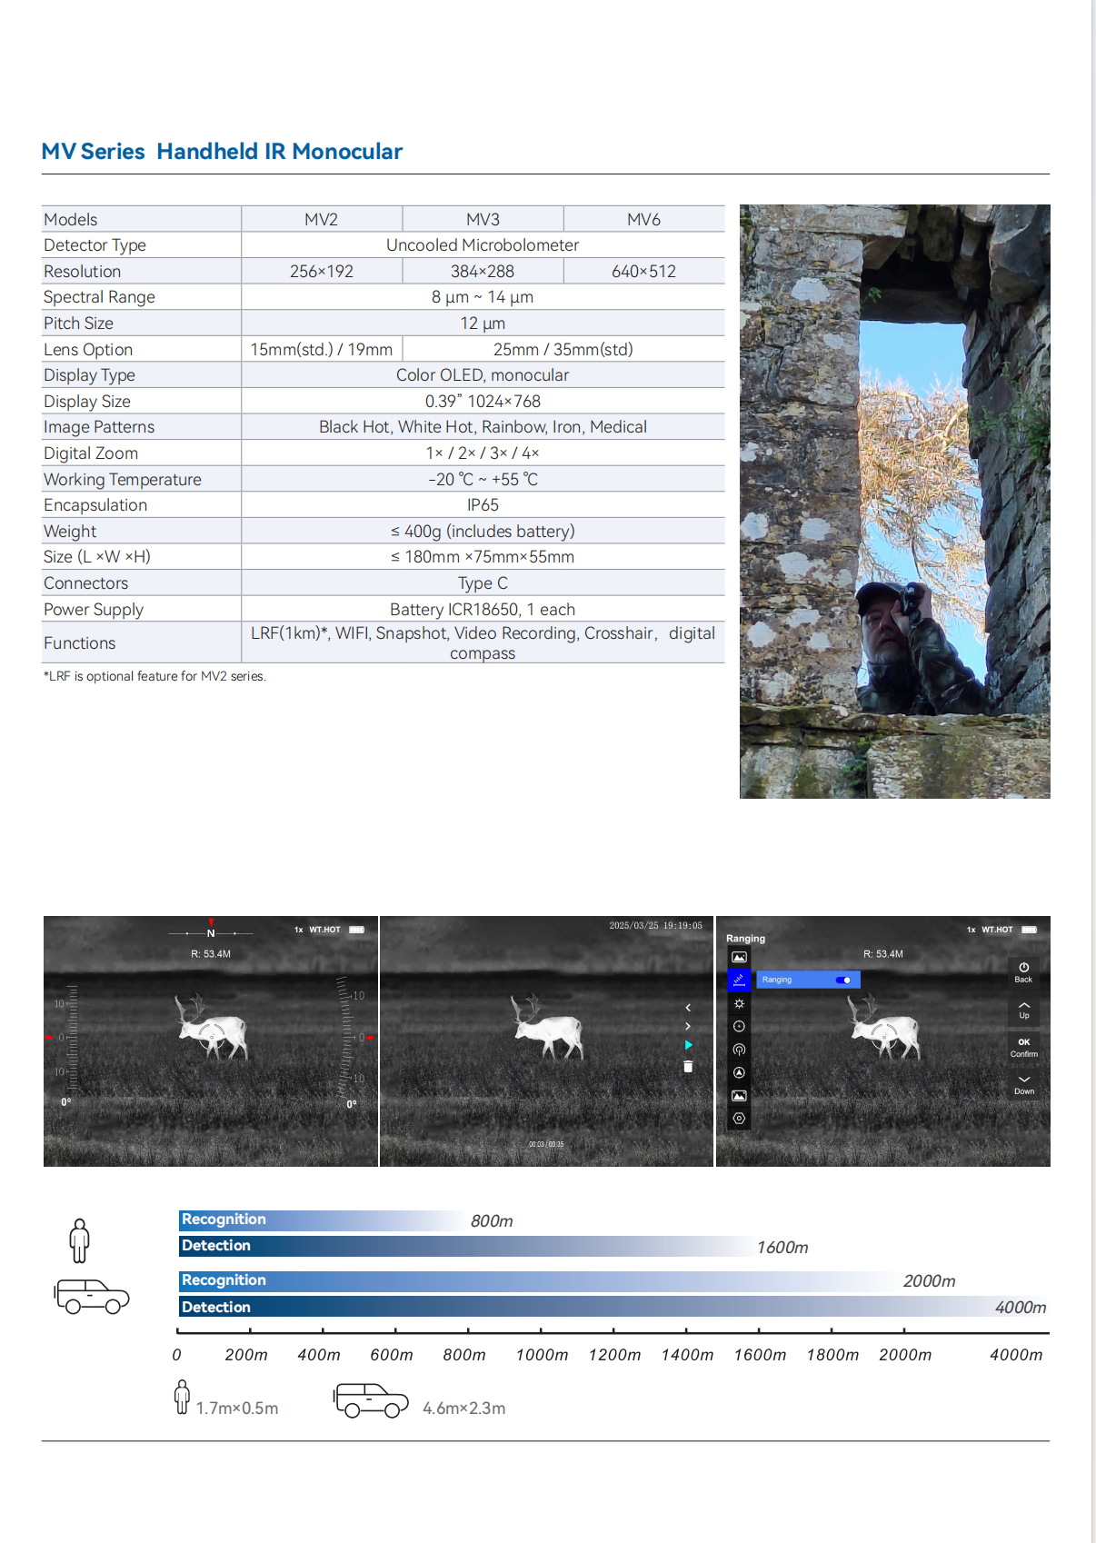Click the 15mm(std.) / 19mm lens cell
This screenshot has height=1543, width=1096.
tap(322, 350)
